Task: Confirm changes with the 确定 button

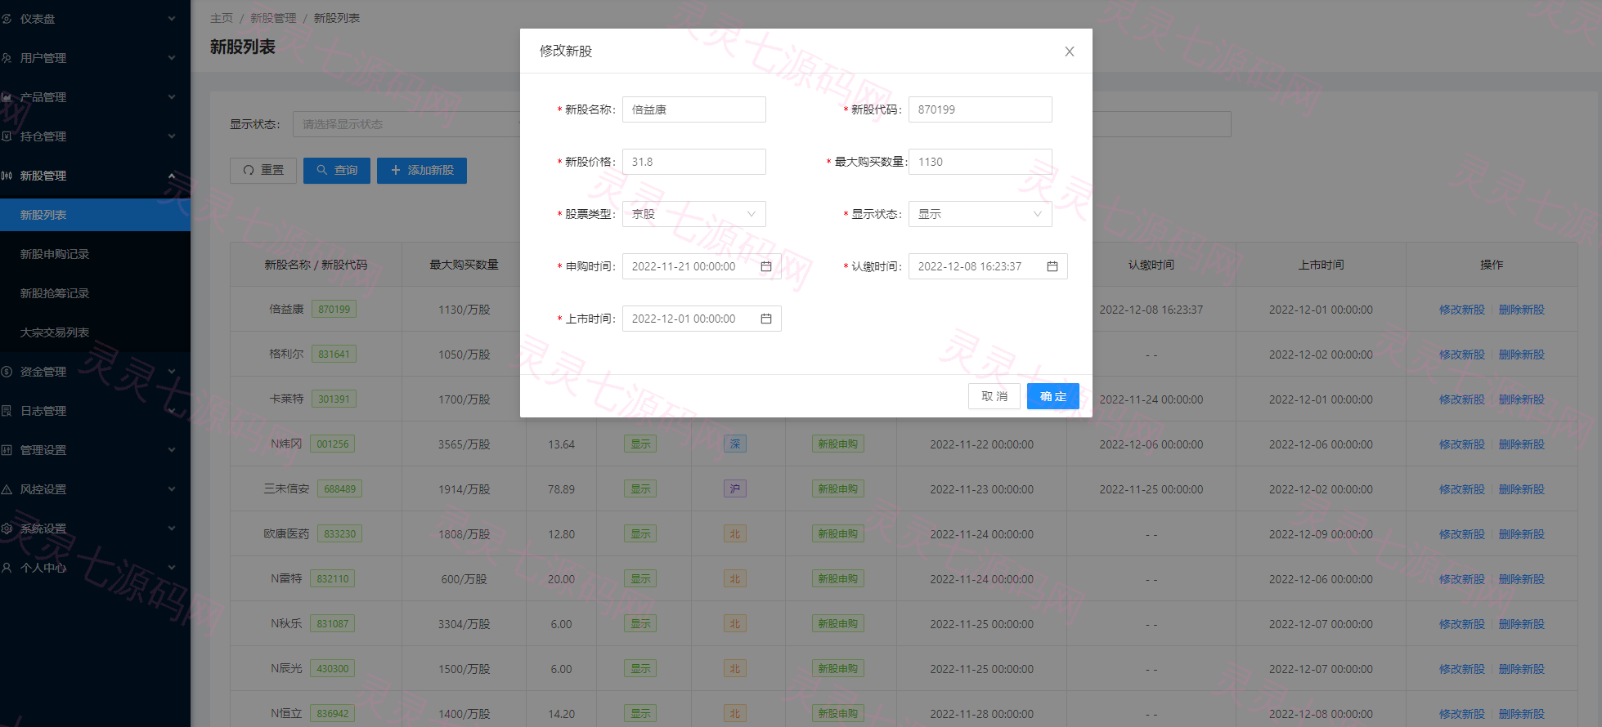Action: point(1053,396)
